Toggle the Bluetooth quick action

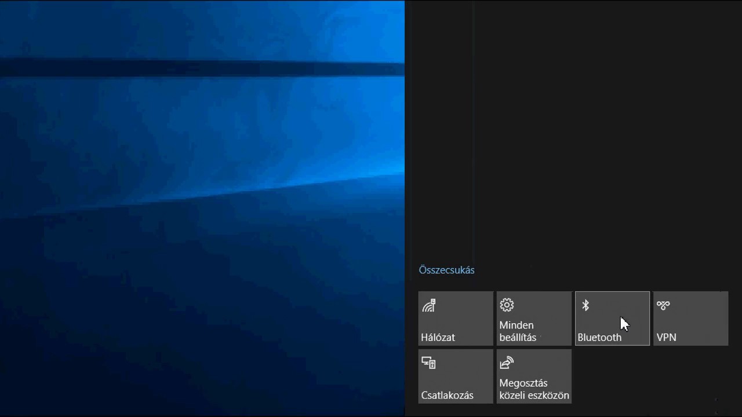(612, 319)
